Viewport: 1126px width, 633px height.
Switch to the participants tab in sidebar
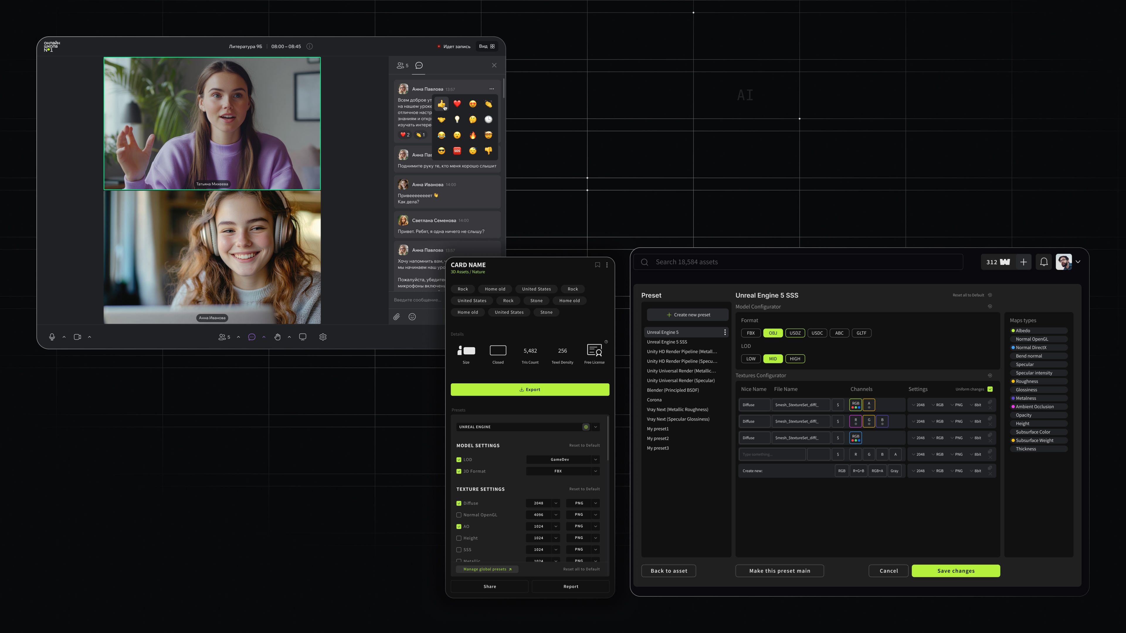pos(402,66)
